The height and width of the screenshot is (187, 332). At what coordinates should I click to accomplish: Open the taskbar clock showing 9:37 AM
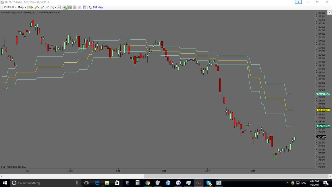(314, 183)
